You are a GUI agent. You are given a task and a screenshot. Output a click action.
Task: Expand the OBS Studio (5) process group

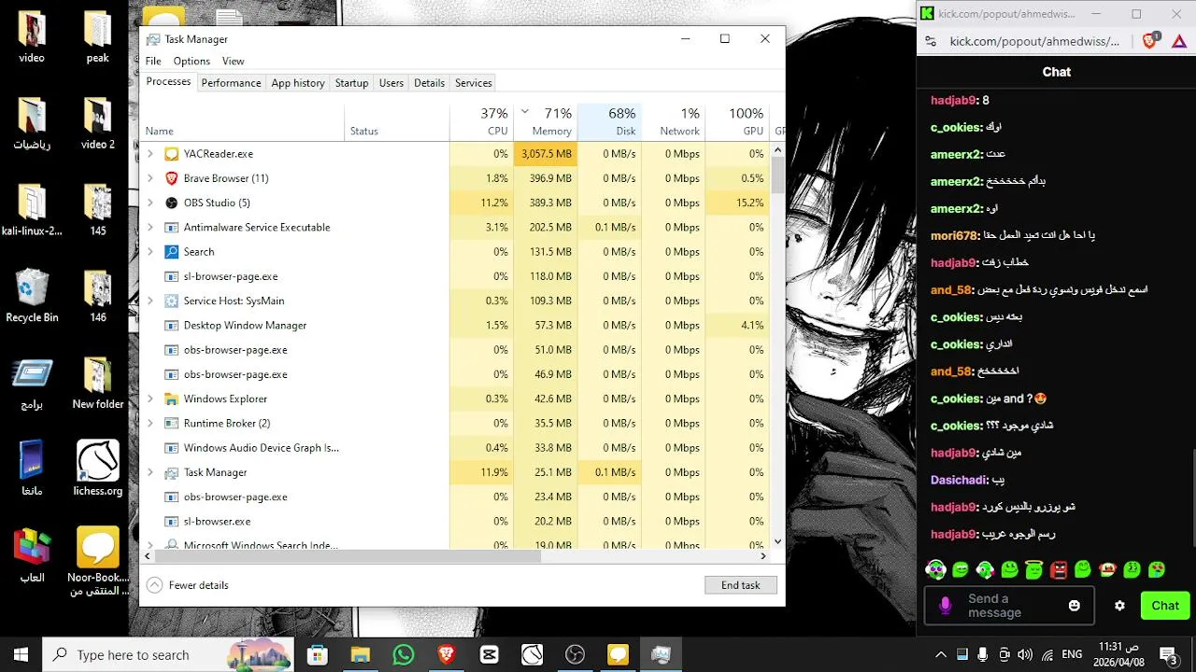pyautogui.click(x=150, y=203)
